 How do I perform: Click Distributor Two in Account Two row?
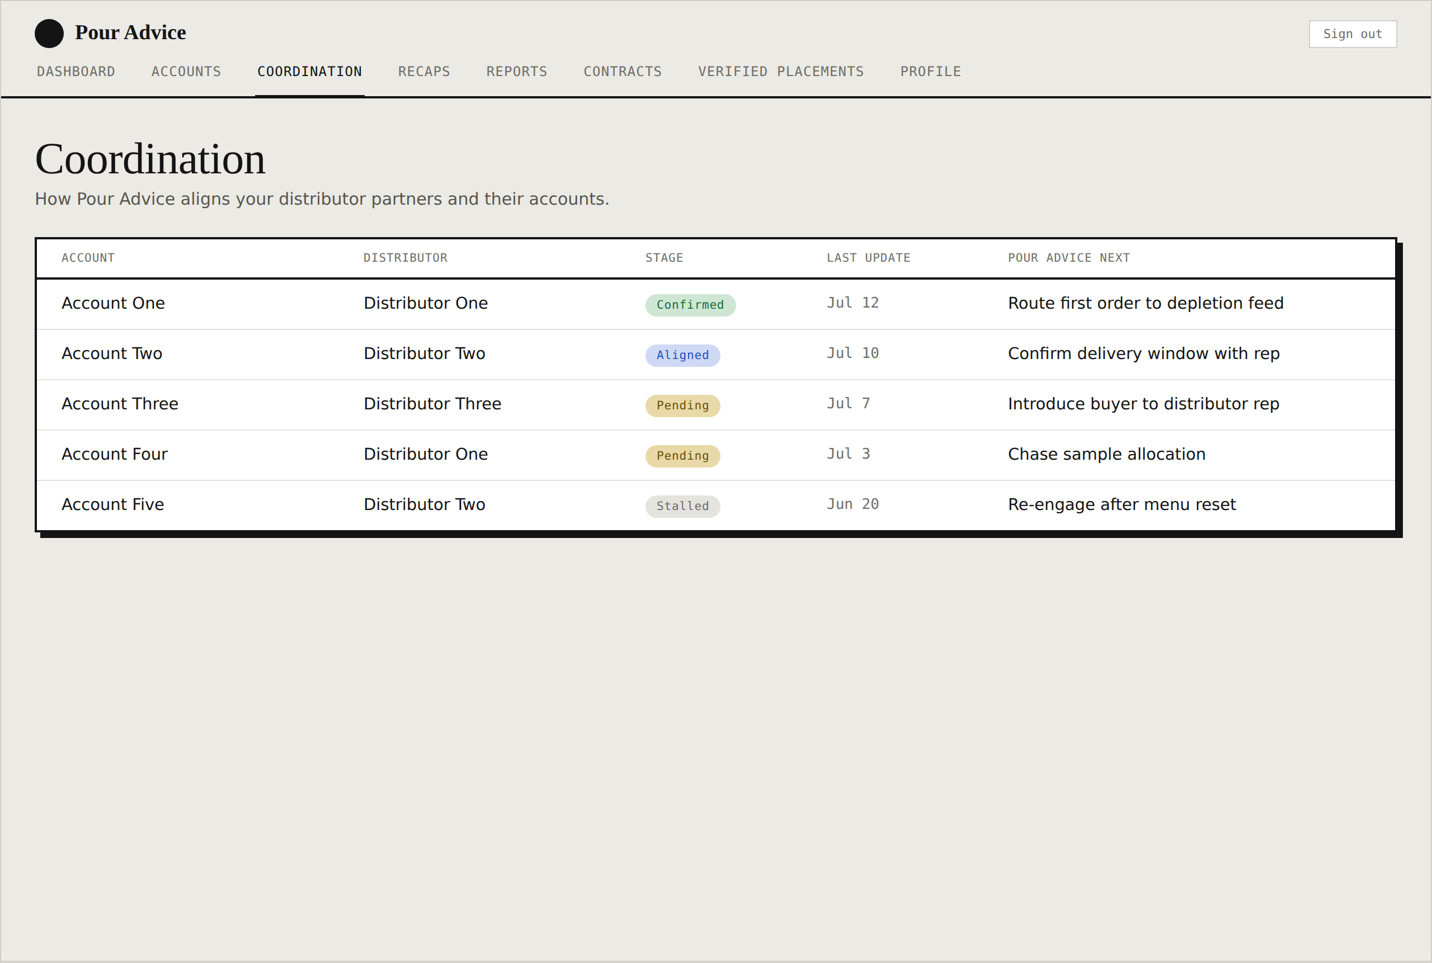425,354
